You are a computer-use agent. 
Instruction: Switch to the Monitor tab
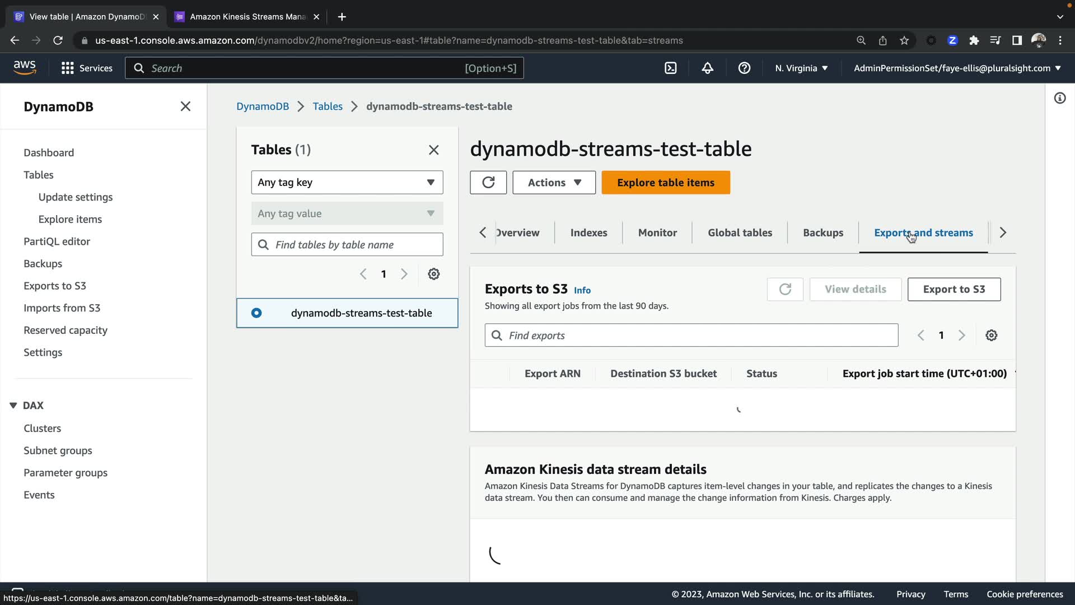(657, 232)
